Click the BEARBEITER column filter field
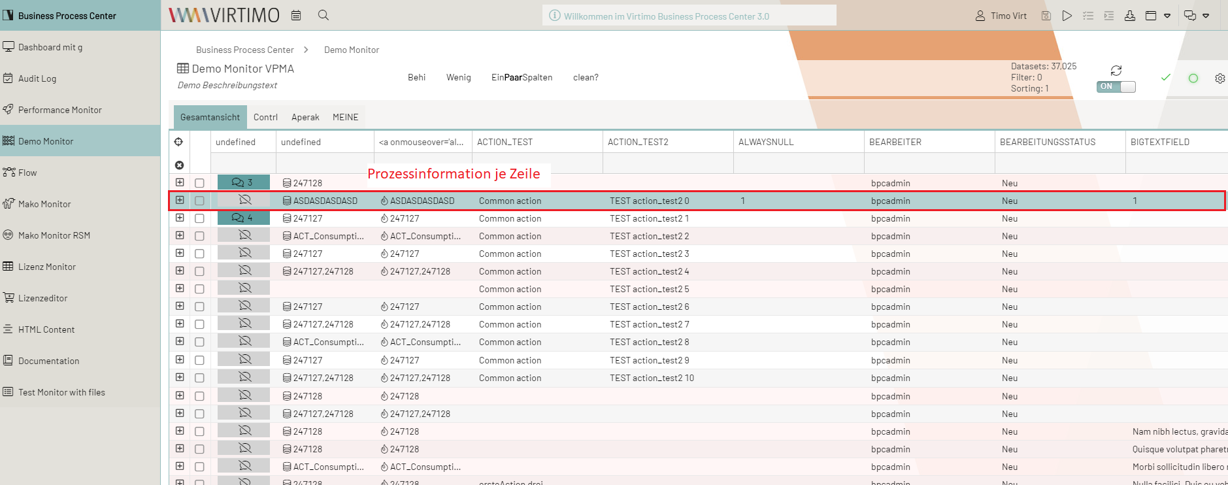1228x485 pixels. click(x=929, y=163)
